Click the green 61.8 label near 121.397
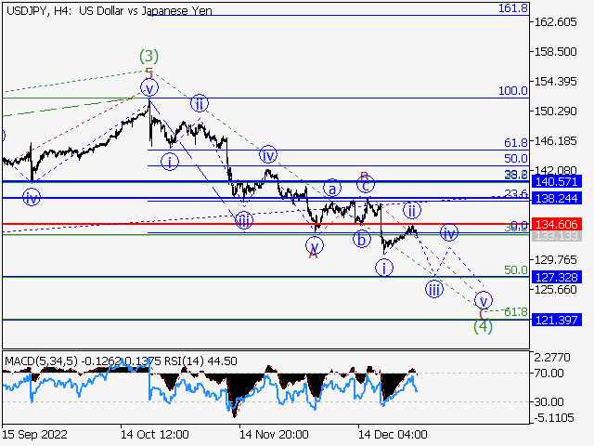 (516, 312)
